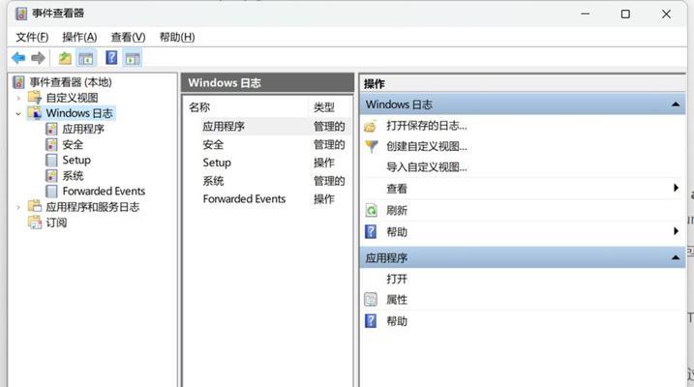Click 创建自定义视图... action

pyautogui.click(x=427, y=146)
